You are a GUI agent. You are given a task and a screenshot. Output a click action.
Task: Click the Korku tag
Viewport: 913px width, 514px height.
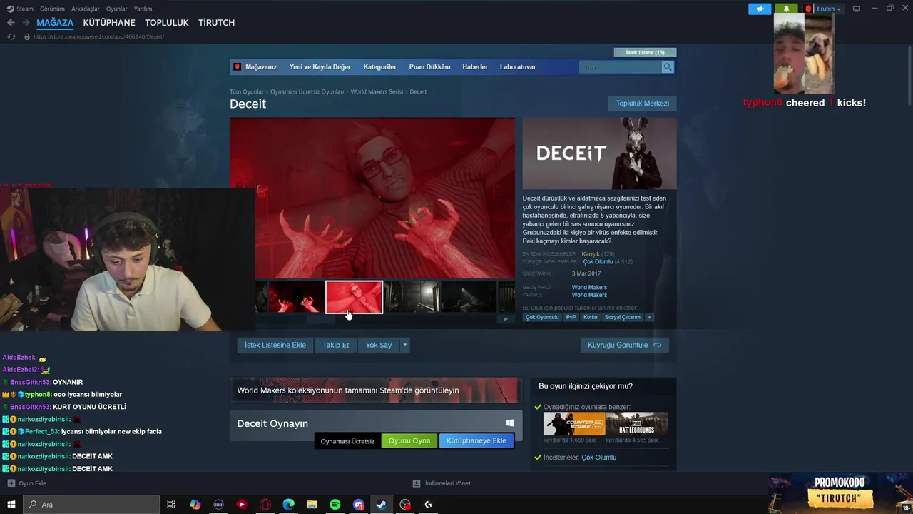point(591,317)
